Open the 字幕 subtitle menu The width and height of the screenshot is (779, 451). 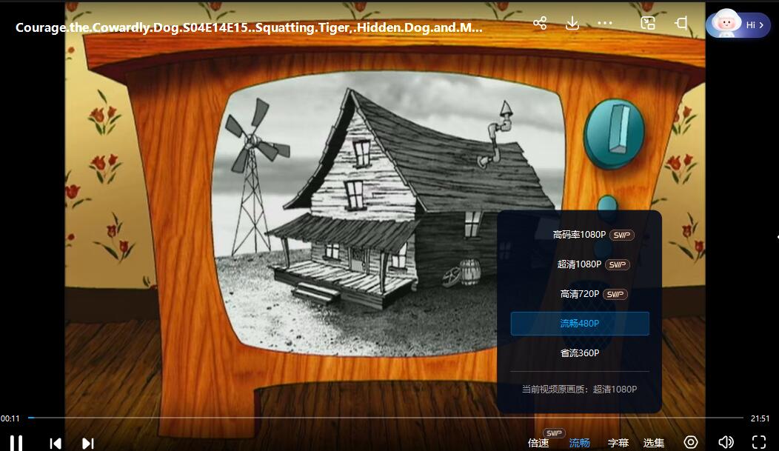[x=618, y=443]
